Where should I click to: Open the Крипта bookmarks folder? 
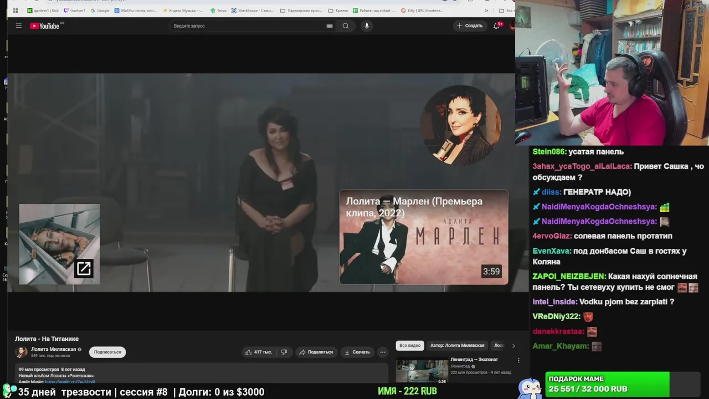coord(338,11)
